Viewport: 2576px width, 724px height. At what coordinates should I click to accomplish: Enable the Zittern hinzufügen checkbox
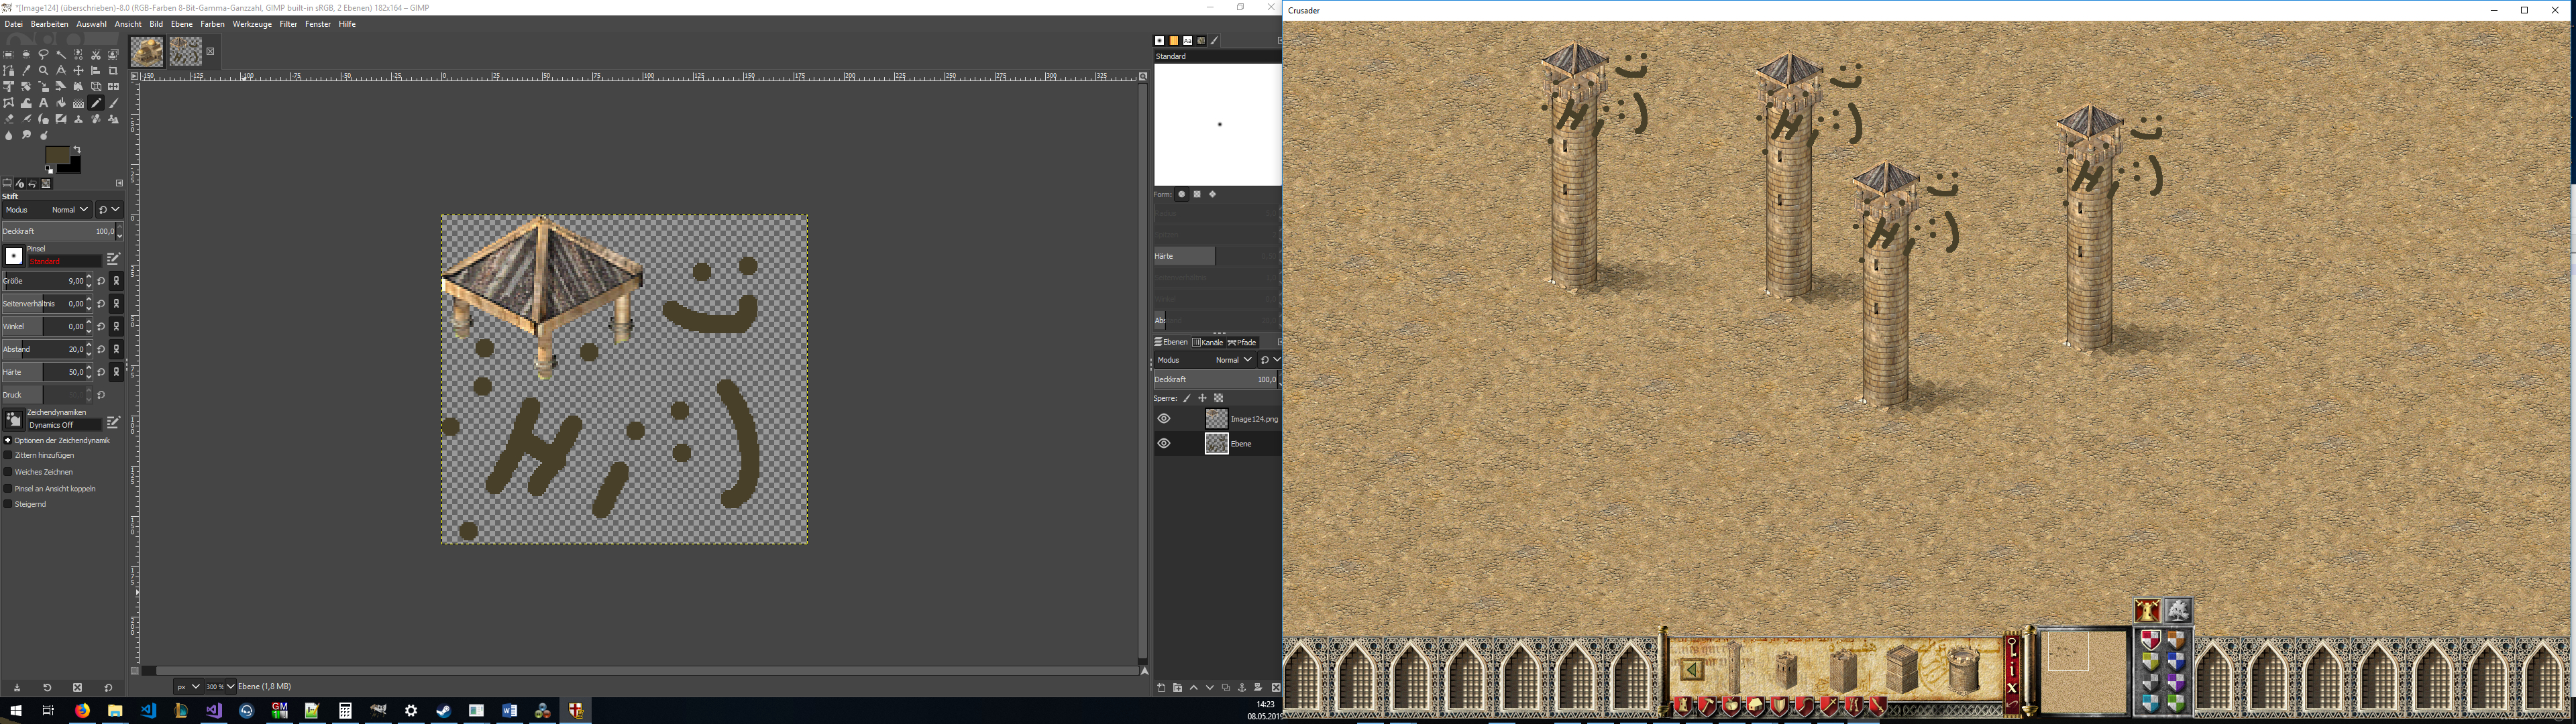tap(8, 455)
